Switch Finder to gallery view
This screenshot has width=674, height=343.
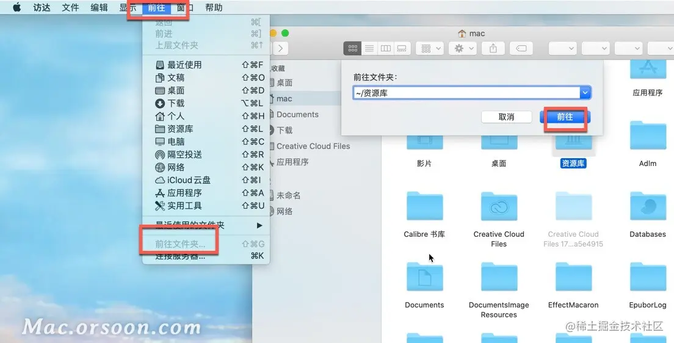tap(402, 49)
